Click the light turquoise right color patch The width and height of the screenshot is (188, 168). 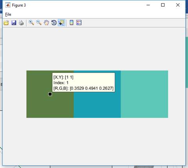coord(145,94)
